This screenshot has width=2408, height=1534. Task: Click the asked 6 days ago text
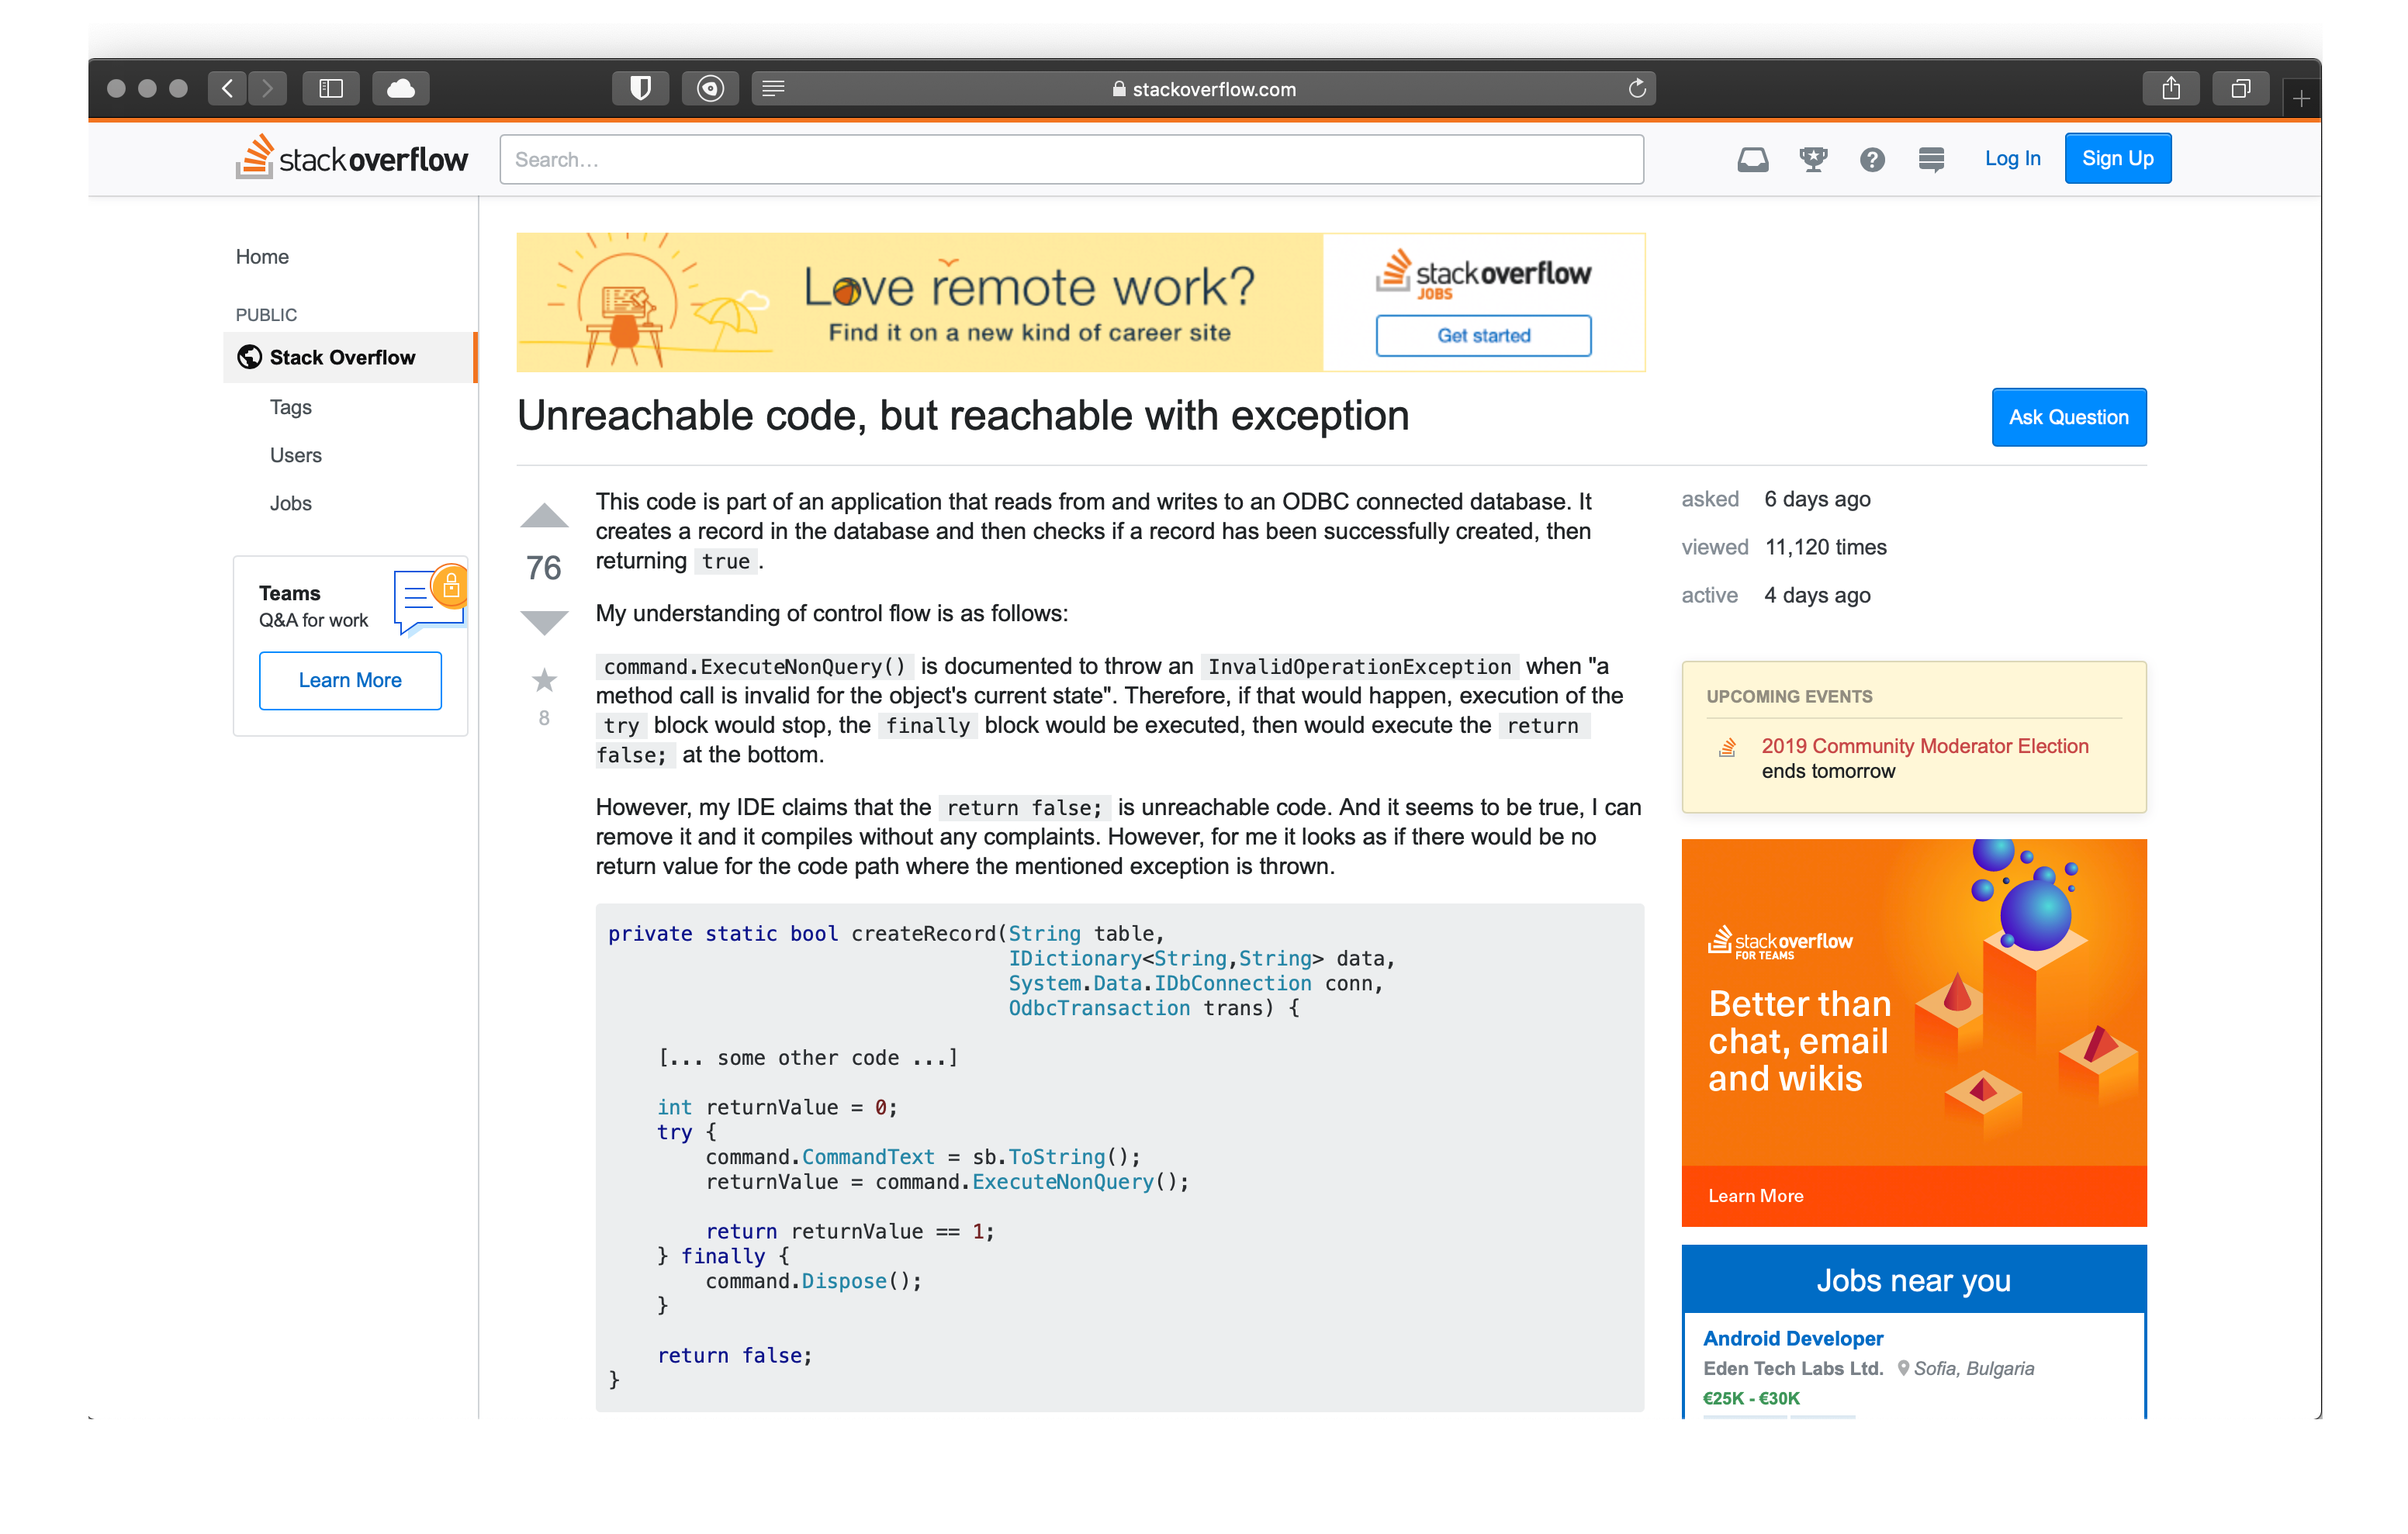[x=1776, y=499]
